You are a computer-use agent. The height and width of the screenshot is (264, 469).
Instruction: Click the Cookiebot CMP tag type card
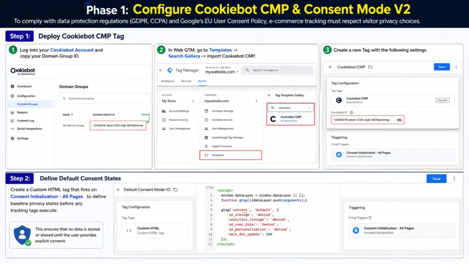(393, 100)
